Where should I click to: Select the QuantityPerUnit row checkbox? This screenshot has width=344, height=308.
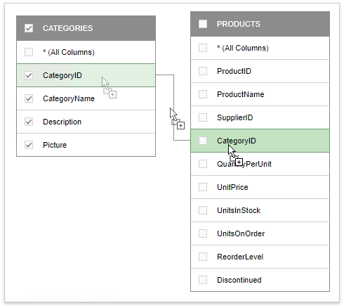[x=203, y=164]
